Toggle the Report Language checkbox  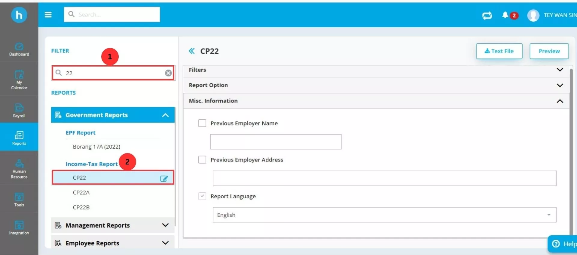pos(202,196)
